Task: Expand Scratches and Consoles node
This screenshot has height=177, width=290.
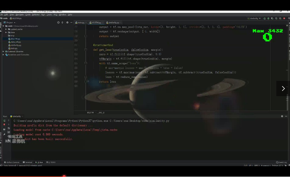Action: click(x=3, y=55)
